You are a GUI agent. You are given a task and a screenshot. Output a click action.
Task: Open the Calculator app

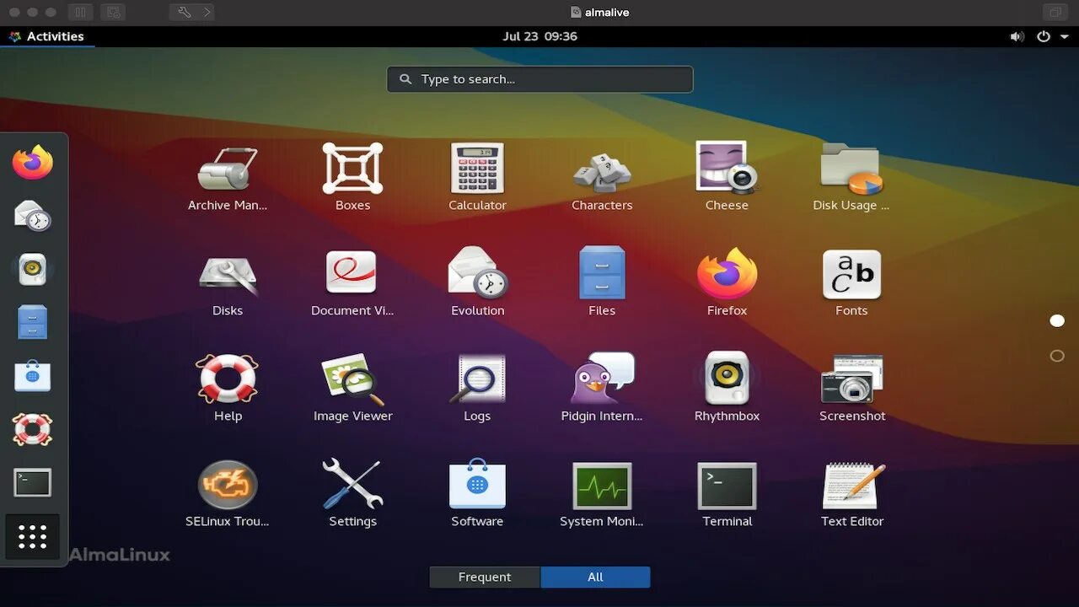[477, 178]
